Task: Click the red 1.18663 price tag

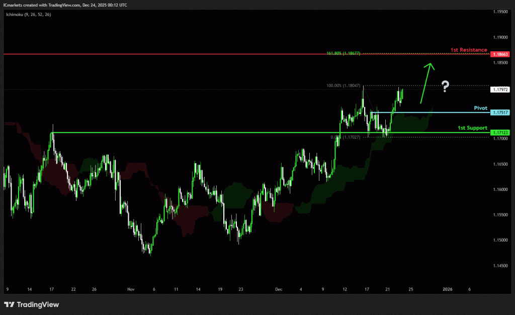Action: click(x=500, y=54)
